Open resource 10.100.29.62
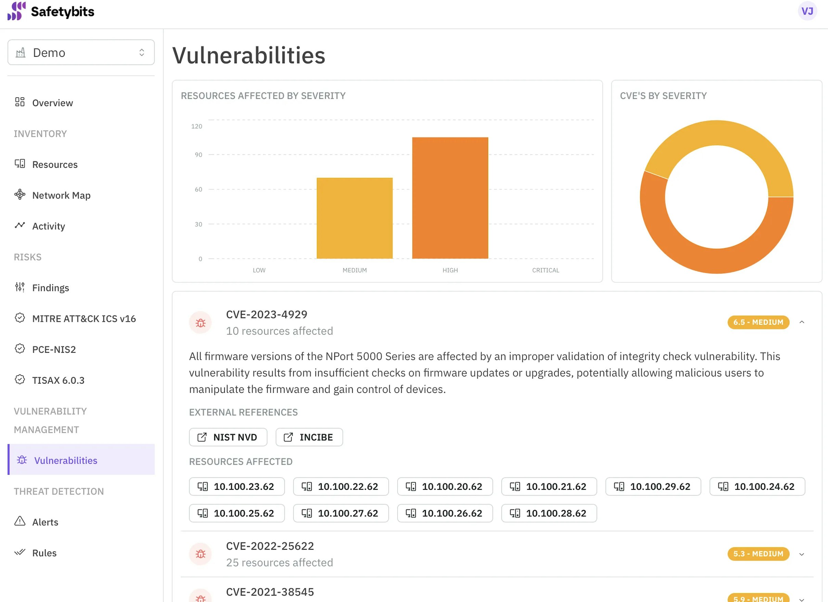 tap(653, 486)
